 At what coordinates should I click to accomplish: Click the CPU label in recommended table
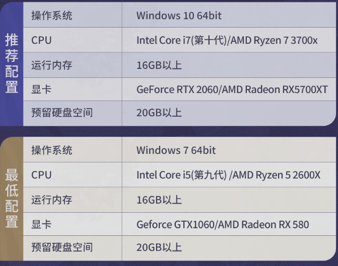[x=41, y=40]
